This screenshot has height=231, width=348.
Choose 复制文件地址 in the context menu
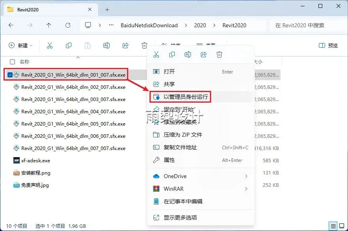(x=201, y=148)
